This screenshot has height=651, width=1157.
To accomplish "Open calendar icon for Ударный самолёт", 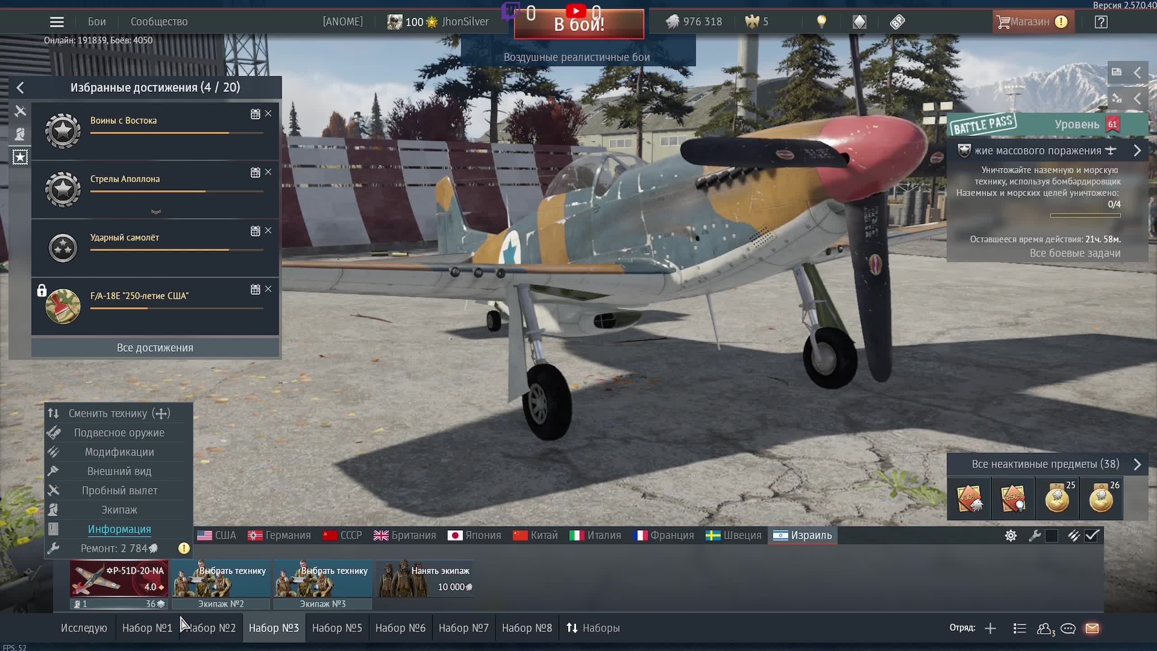I will (255, 231).
